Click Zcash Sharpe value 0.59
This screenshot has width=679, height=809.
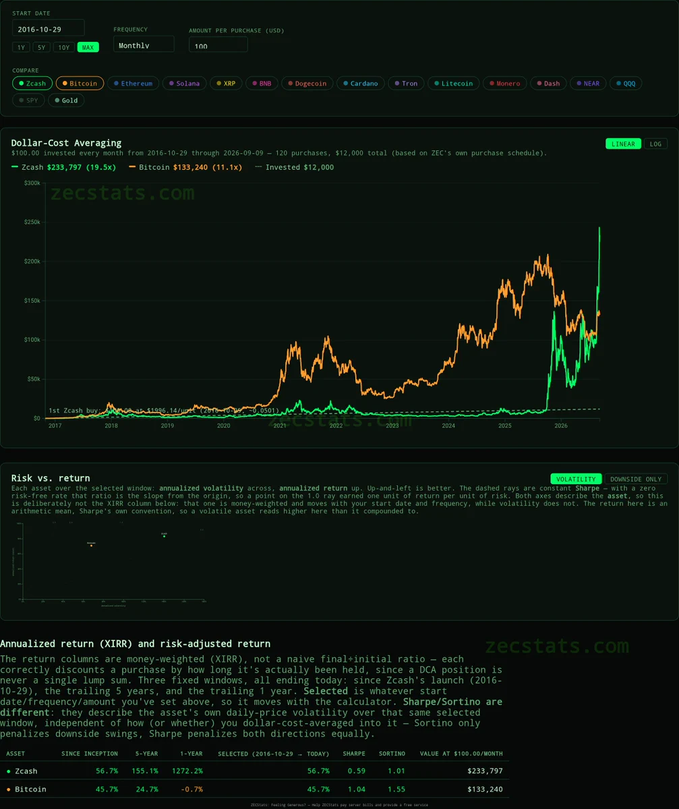coord(356,771)
